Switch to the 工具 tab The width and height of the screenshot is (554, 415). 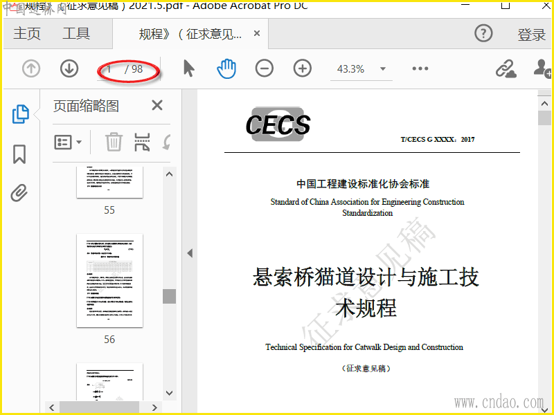pos(76,33)
